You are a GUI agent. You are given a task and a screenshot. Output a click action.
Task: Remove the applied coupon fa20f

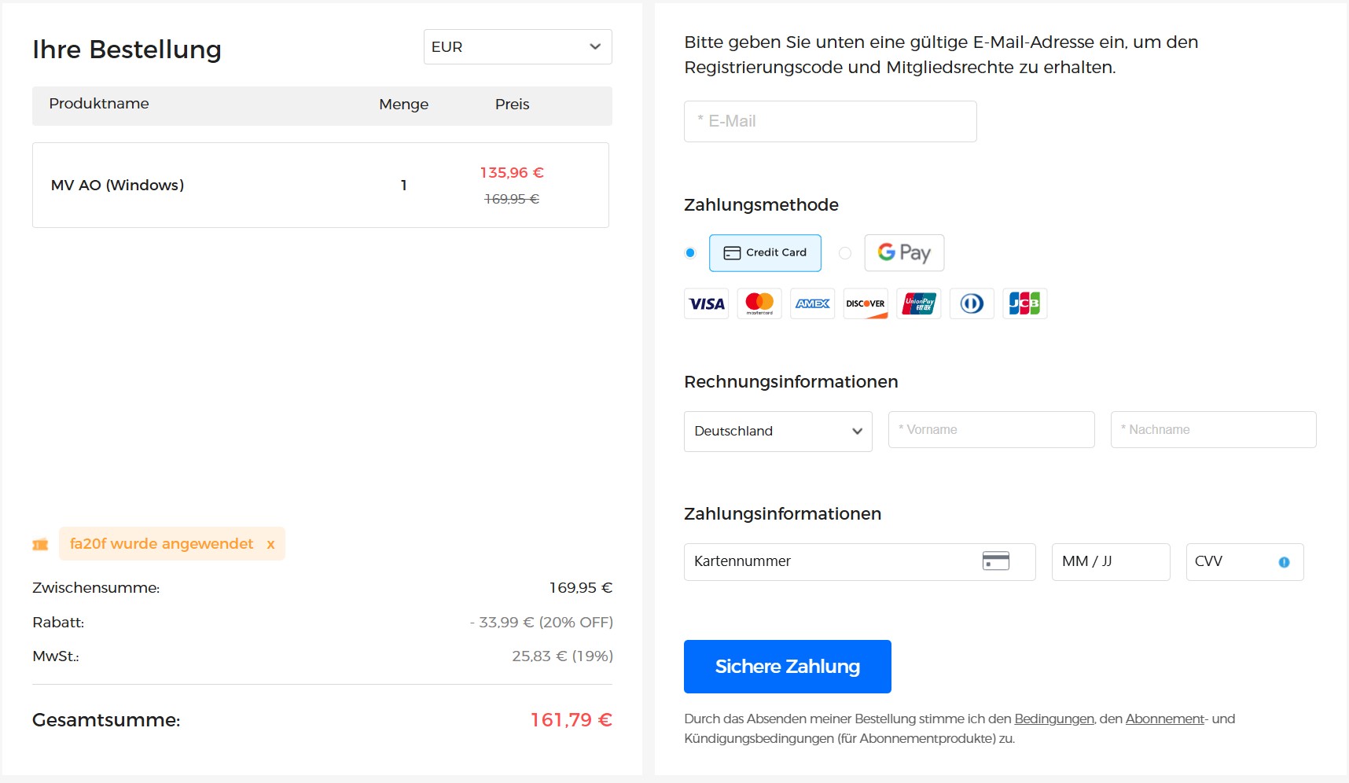pos(270,543)
